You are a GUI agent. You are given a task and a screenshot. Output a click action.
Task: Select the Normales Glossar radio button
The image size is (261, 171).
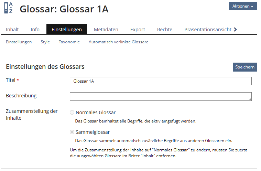pos(72,113)
